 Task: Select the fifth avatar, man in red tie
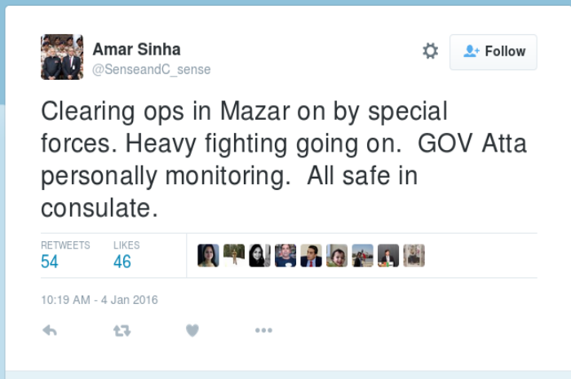[x=311, y=255]
